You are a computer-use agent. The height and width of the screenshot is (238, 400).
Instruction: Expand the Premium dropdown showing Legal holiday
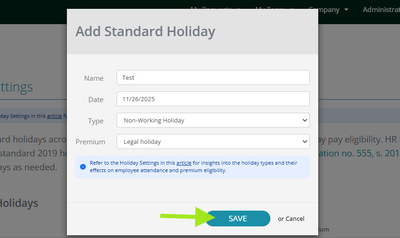click(213, 142)
